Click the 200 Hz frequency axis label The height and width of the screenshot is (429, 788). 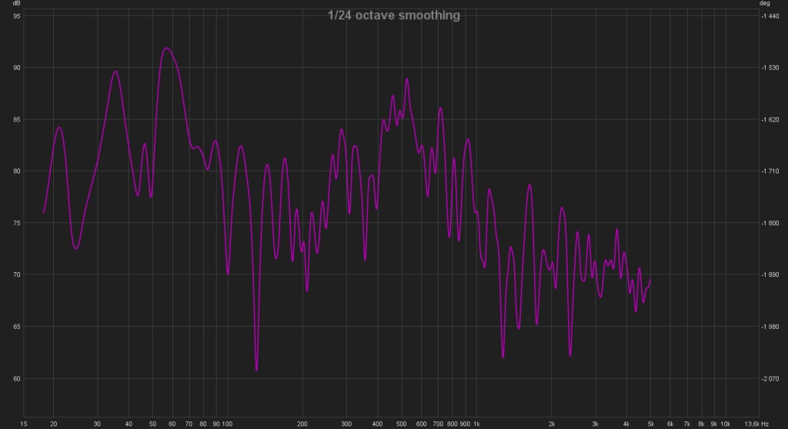point(302,423)
